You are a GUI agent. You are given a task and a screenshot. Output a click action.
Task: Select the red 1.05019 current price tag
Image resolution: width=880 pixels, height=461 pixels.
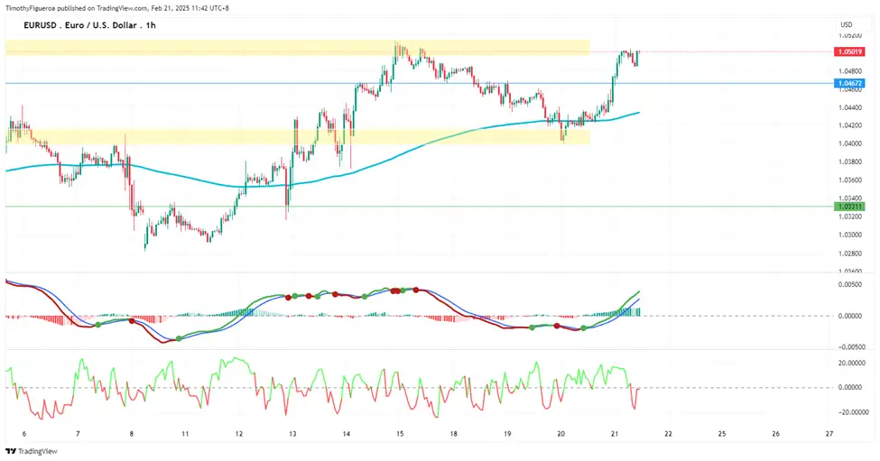(849, 51)
